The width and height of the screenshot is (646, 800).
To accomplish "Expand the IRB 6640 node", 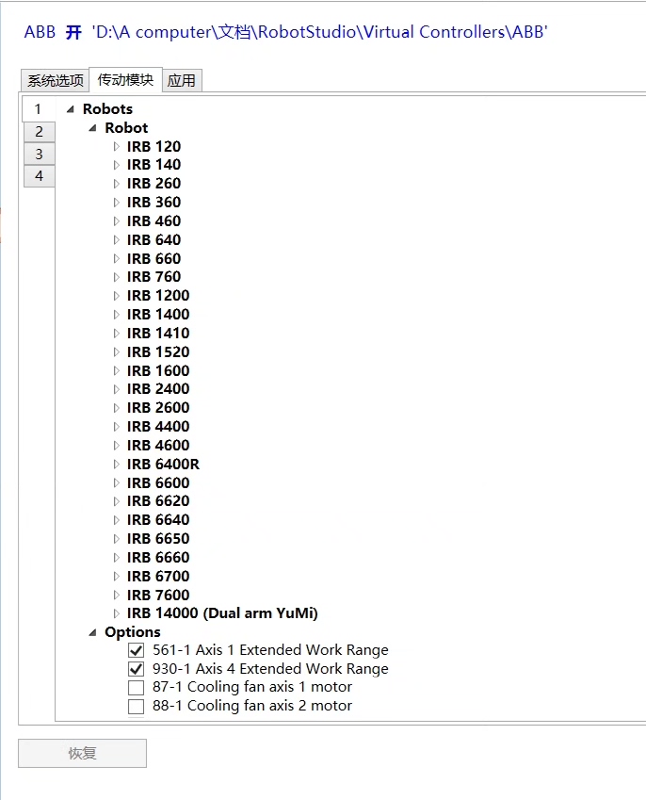I will (116, 520).
